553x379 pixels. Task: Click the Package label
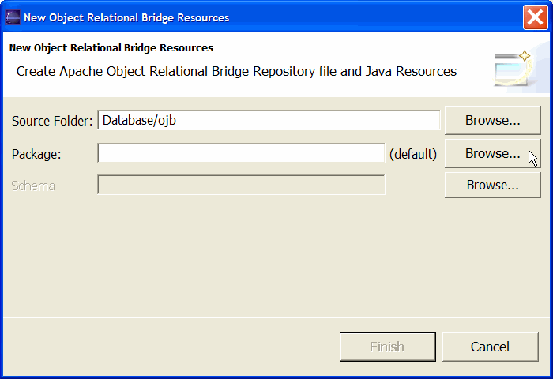coord(36,154)
